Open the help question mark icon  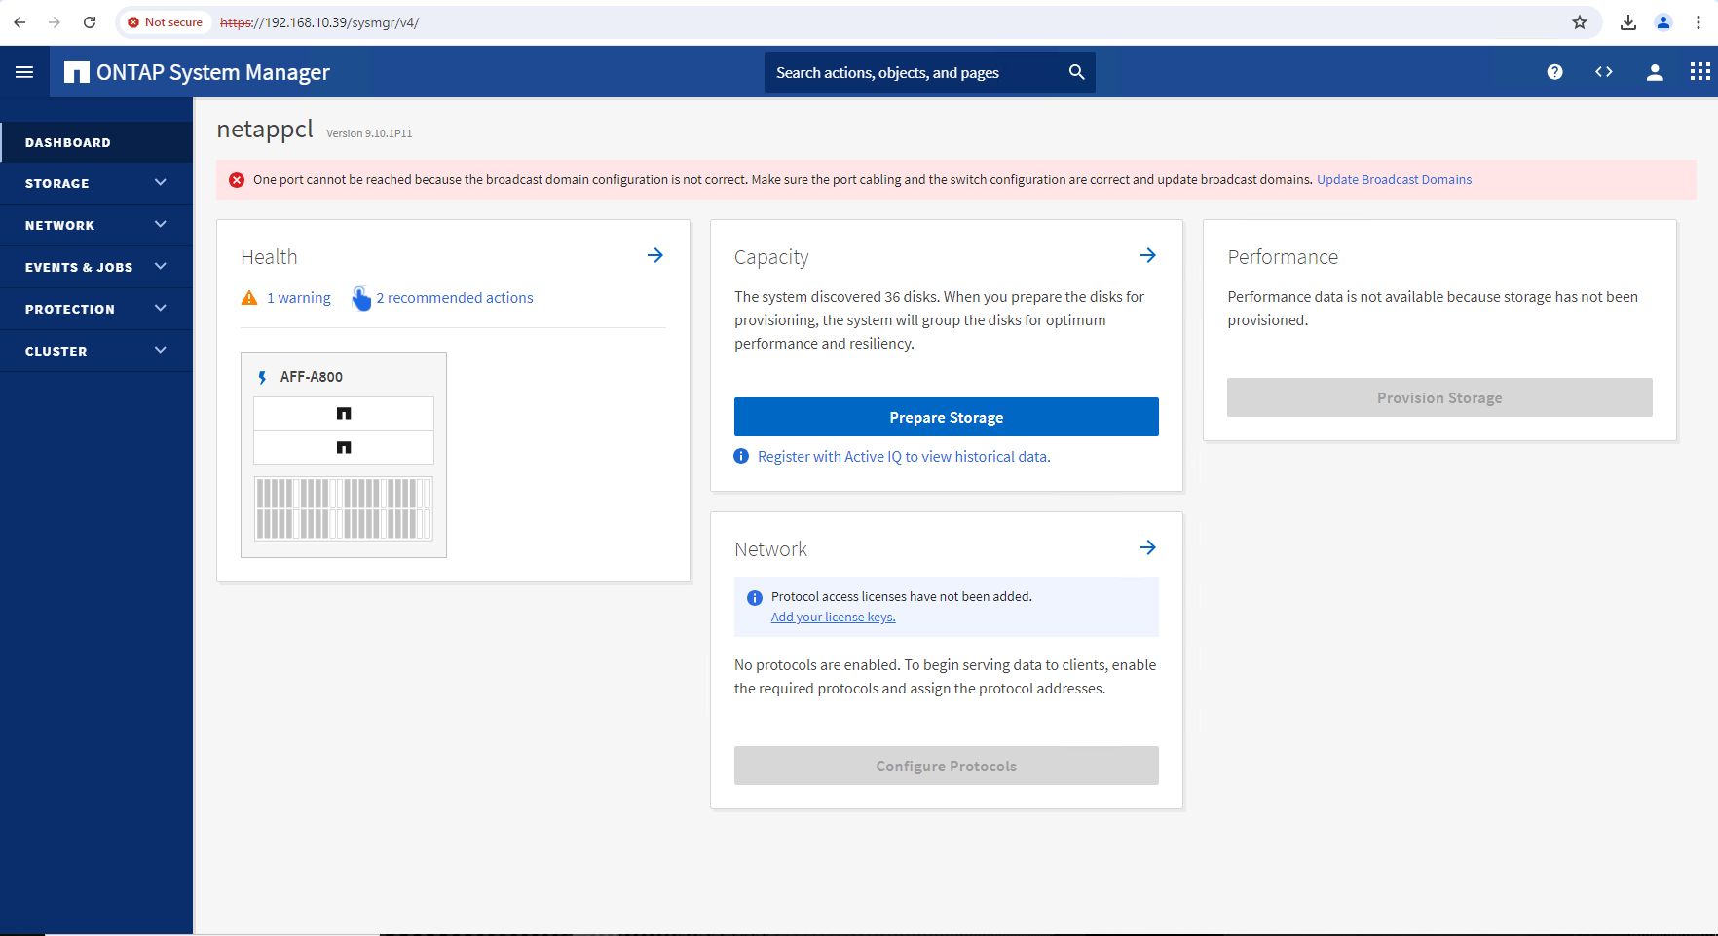pos(1554,72)
